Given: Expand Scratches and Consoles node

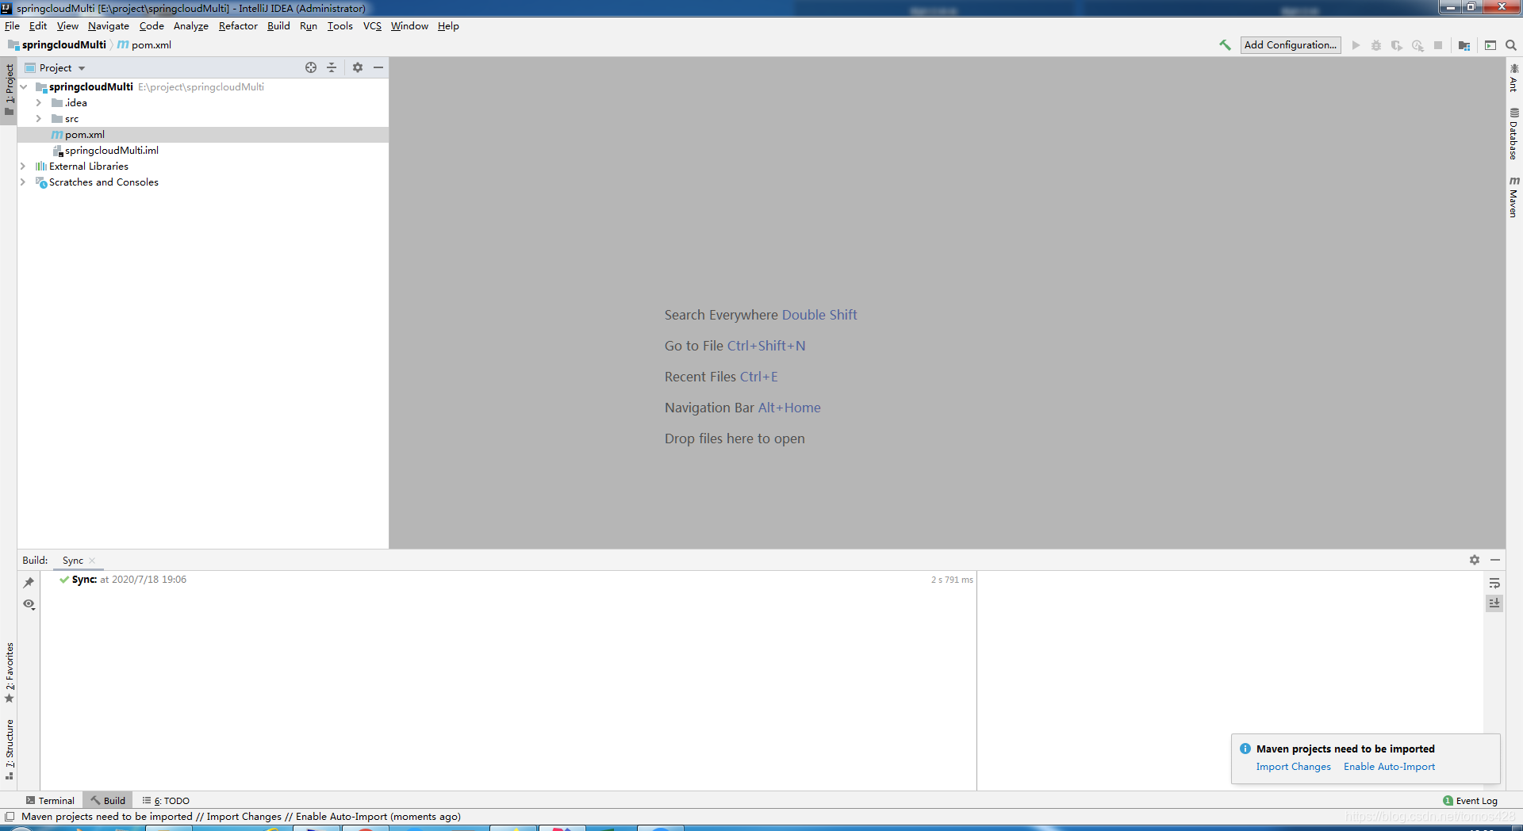Looking at the screenshot, I should point(22,182).
